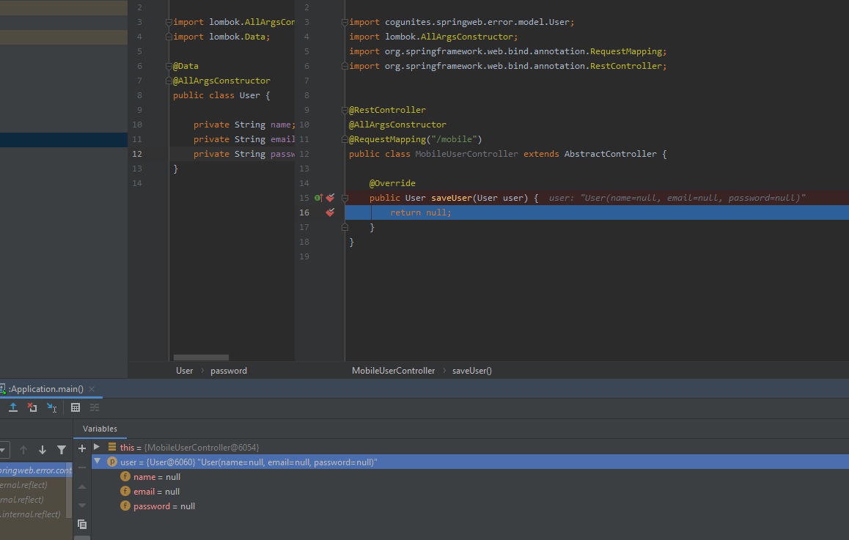Click the field icon beside password
This screenshot has height=540, width=849.
125,506
